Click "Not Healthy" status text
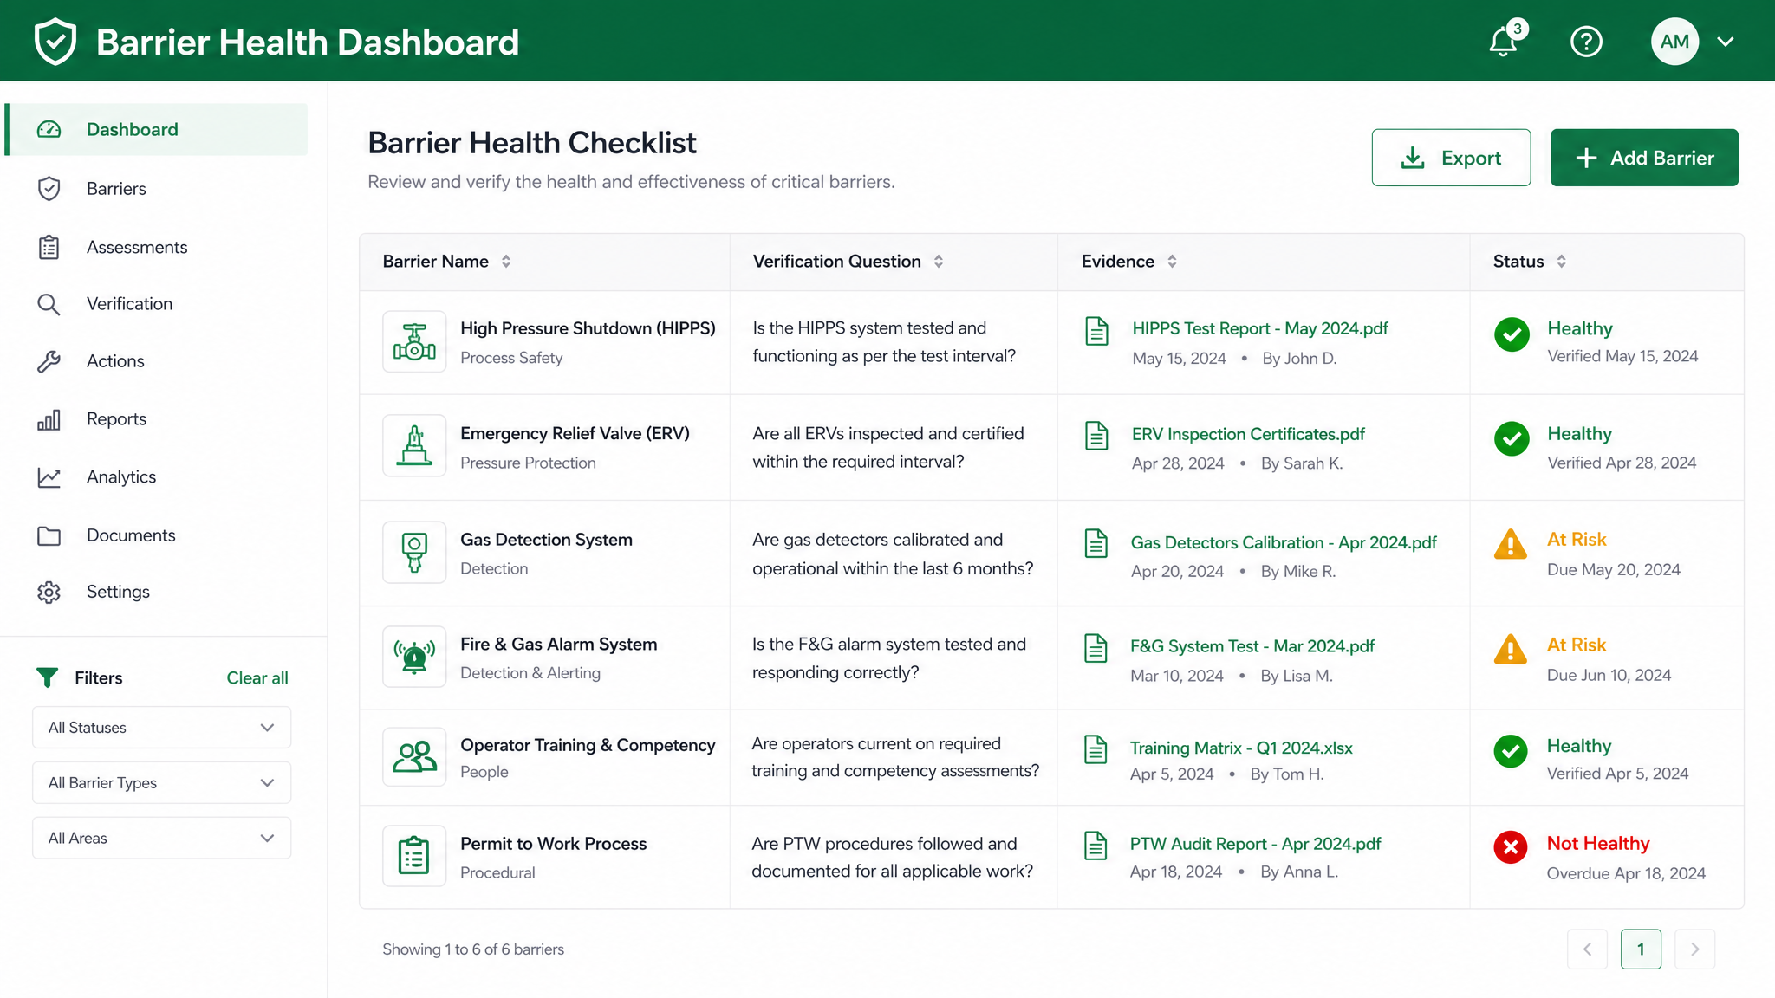 [1598, 843]
